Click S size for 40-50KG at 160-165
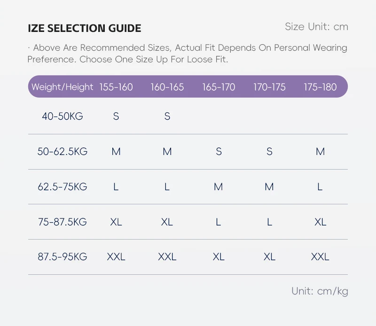This screenshot has width=376, height=326. point(167,116)
